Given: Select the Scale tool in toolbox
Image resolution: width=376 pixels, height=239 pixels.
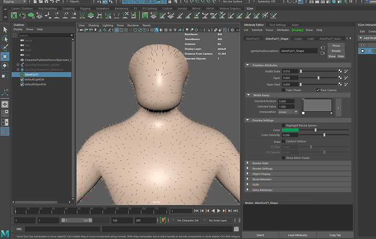Looking at the screenshot, I should click(5, 75).
